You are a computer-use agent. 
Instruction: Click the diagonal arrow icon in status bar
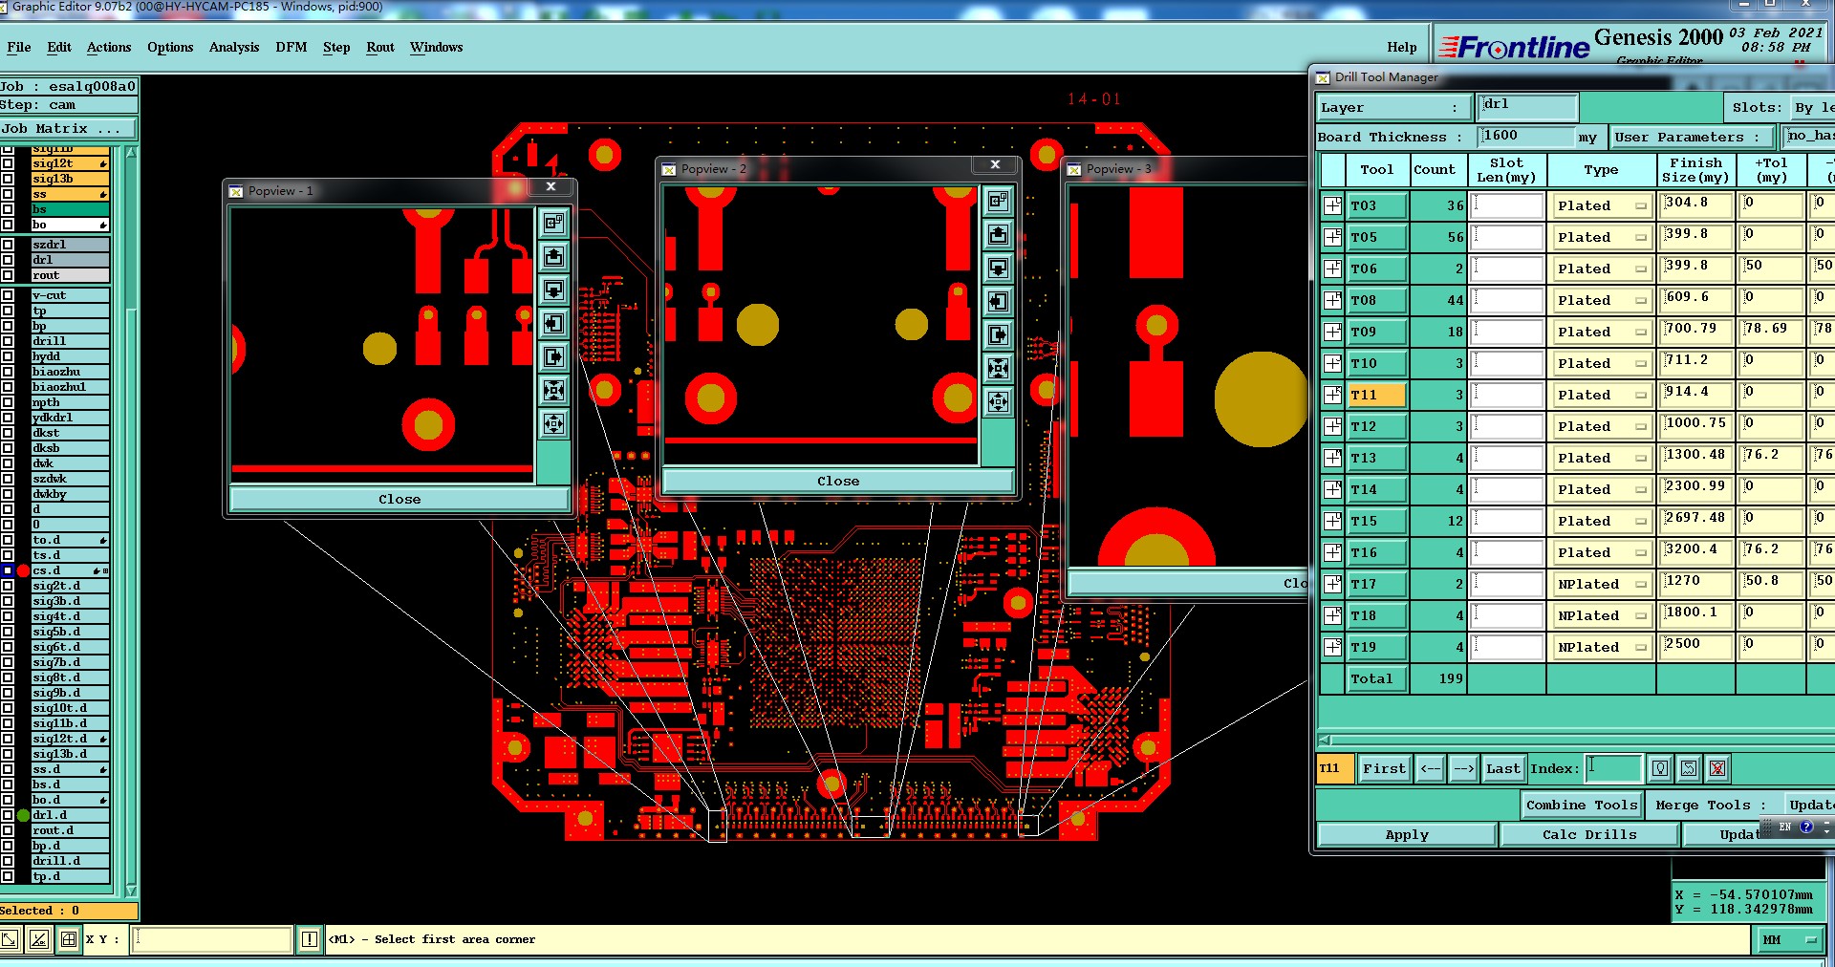click(x=10, y=939)
